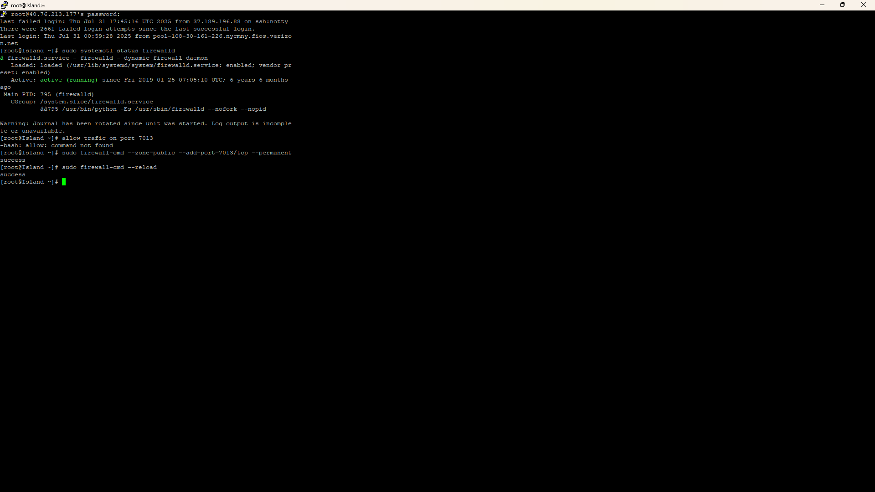
Task: Click '-bash: allow: command not found' line
Action: pos(57,145)
